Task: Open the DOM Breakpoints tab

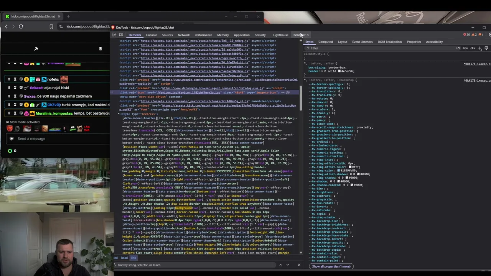Action: (x=390, y=42)
